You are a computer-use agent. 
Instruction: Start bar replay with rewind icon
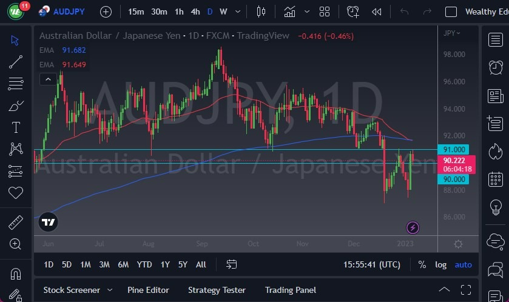pos(377,12)
